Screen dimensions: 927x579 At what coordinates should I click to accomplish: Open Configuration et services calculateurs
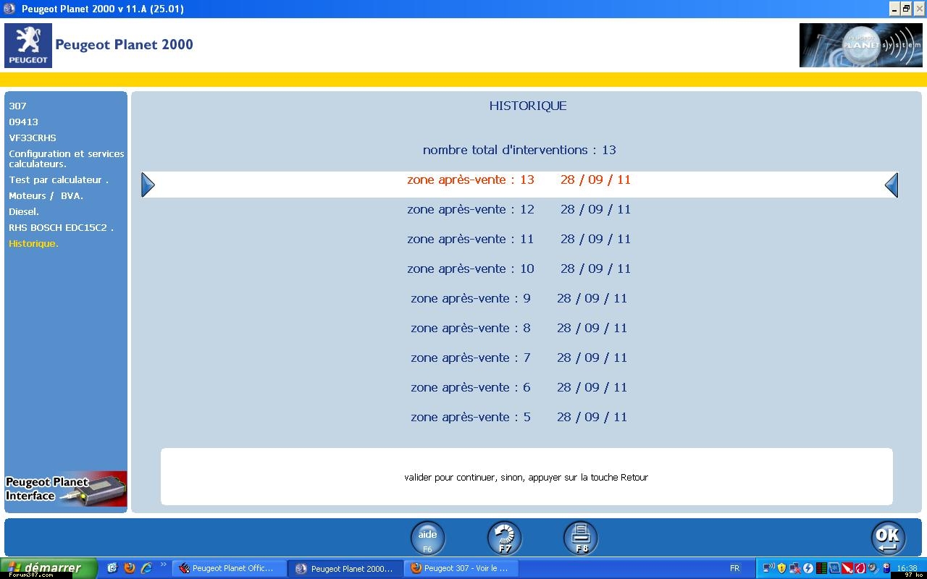pos(67,159)
